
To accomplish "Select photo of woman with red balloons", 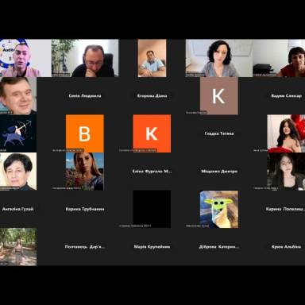I will pos(286,133).
